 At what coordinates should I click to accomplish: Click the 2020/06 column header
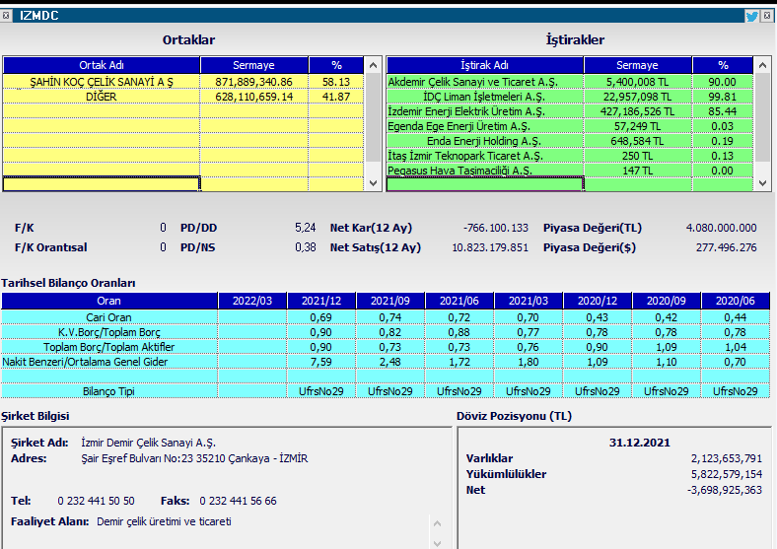[736, 301]
